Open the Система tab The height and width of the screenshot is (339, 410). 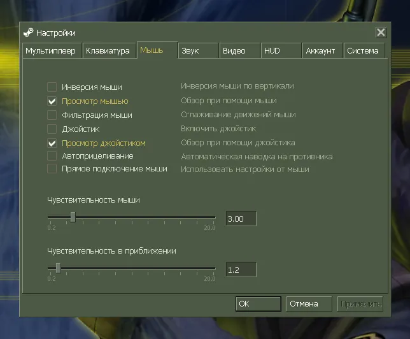(364, 50)
